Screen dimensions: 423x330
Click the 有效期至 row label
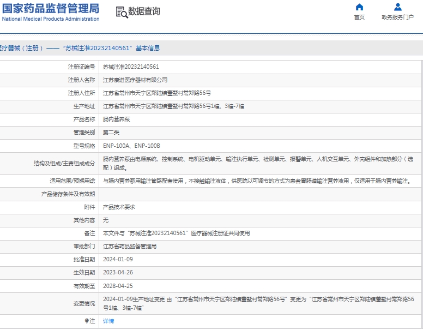click(84, 286)
